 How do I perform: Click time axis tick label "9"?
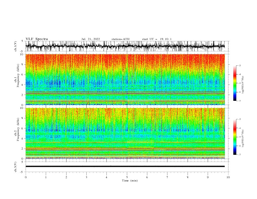coord(208,177)
